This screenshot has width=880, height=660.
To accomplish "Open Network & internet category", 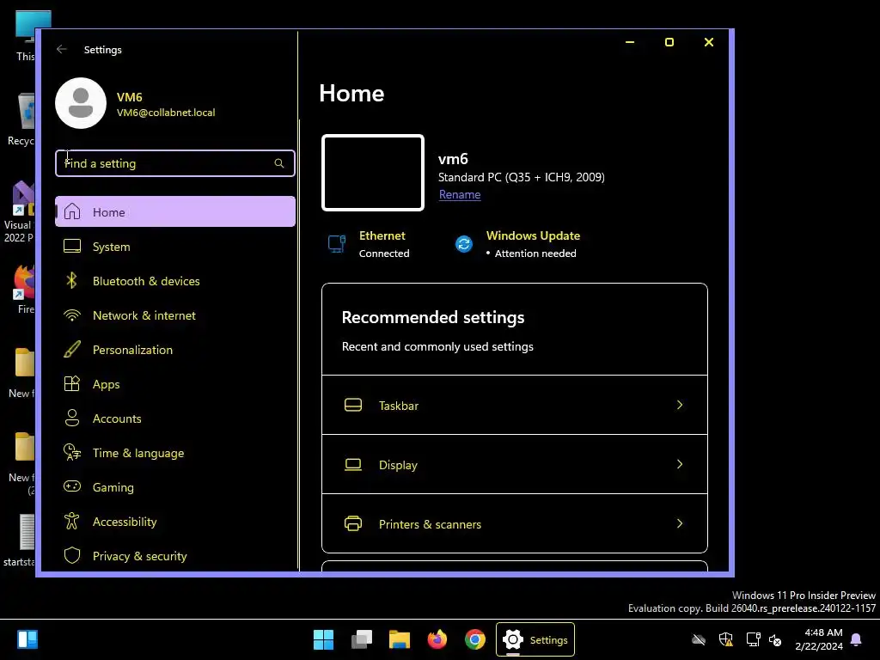I will click(174, 315).
